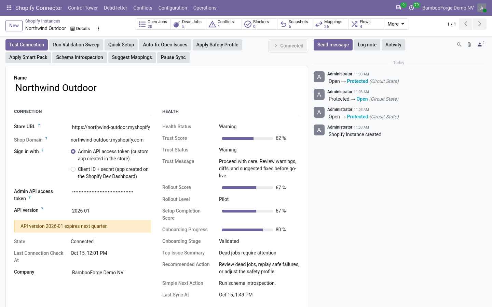Open the Operations menu
Viewport: 492px width, 307px height.
205,8
